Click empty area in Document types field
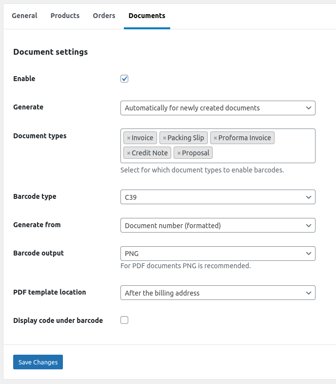 click(263, 153)
